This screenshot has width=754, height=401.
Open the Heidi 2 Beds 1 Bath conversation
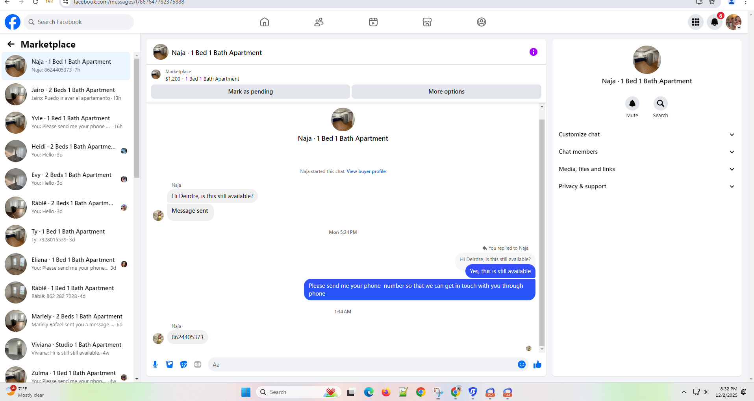(x=66, y=151)
